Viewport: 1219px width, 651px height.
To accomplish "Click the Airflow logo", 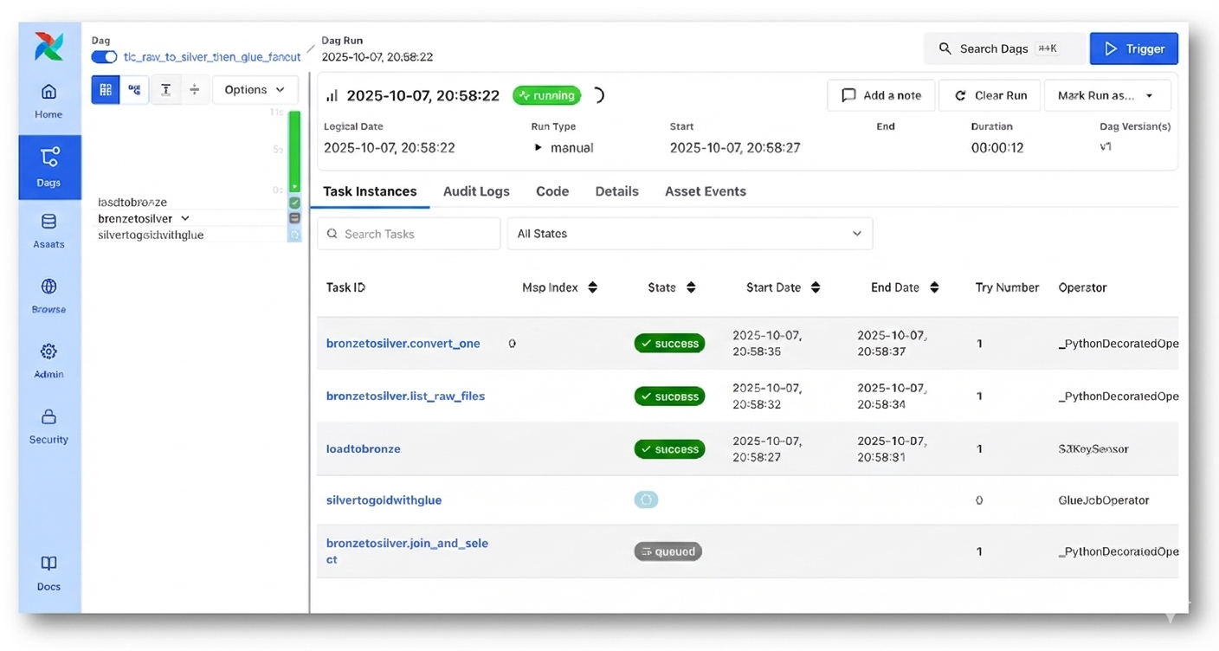I will (48, 47).
